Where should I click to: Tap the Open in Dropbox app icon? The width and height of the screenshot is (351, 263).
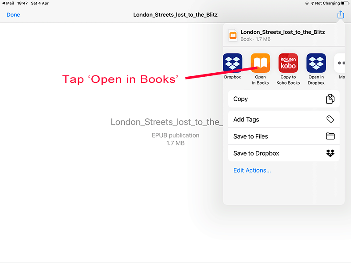pos(316,63)
